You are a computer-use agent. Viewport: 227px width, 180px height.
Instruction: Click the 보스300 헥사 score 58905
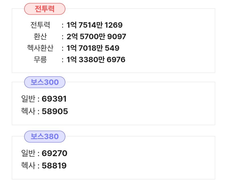[55, 111]
